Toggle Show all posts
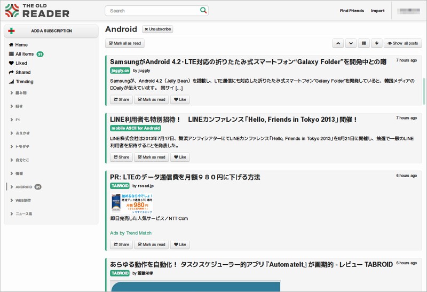 pyautogui.click(x=403, y=43)
